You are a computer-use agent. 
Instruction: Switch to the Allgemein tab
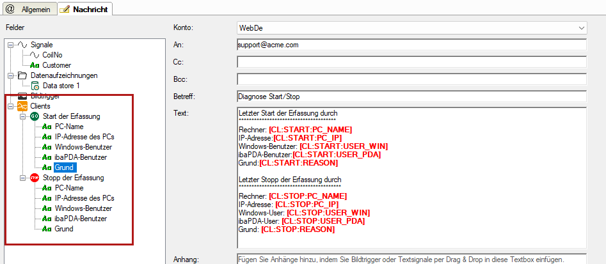[x=29, y=9]
